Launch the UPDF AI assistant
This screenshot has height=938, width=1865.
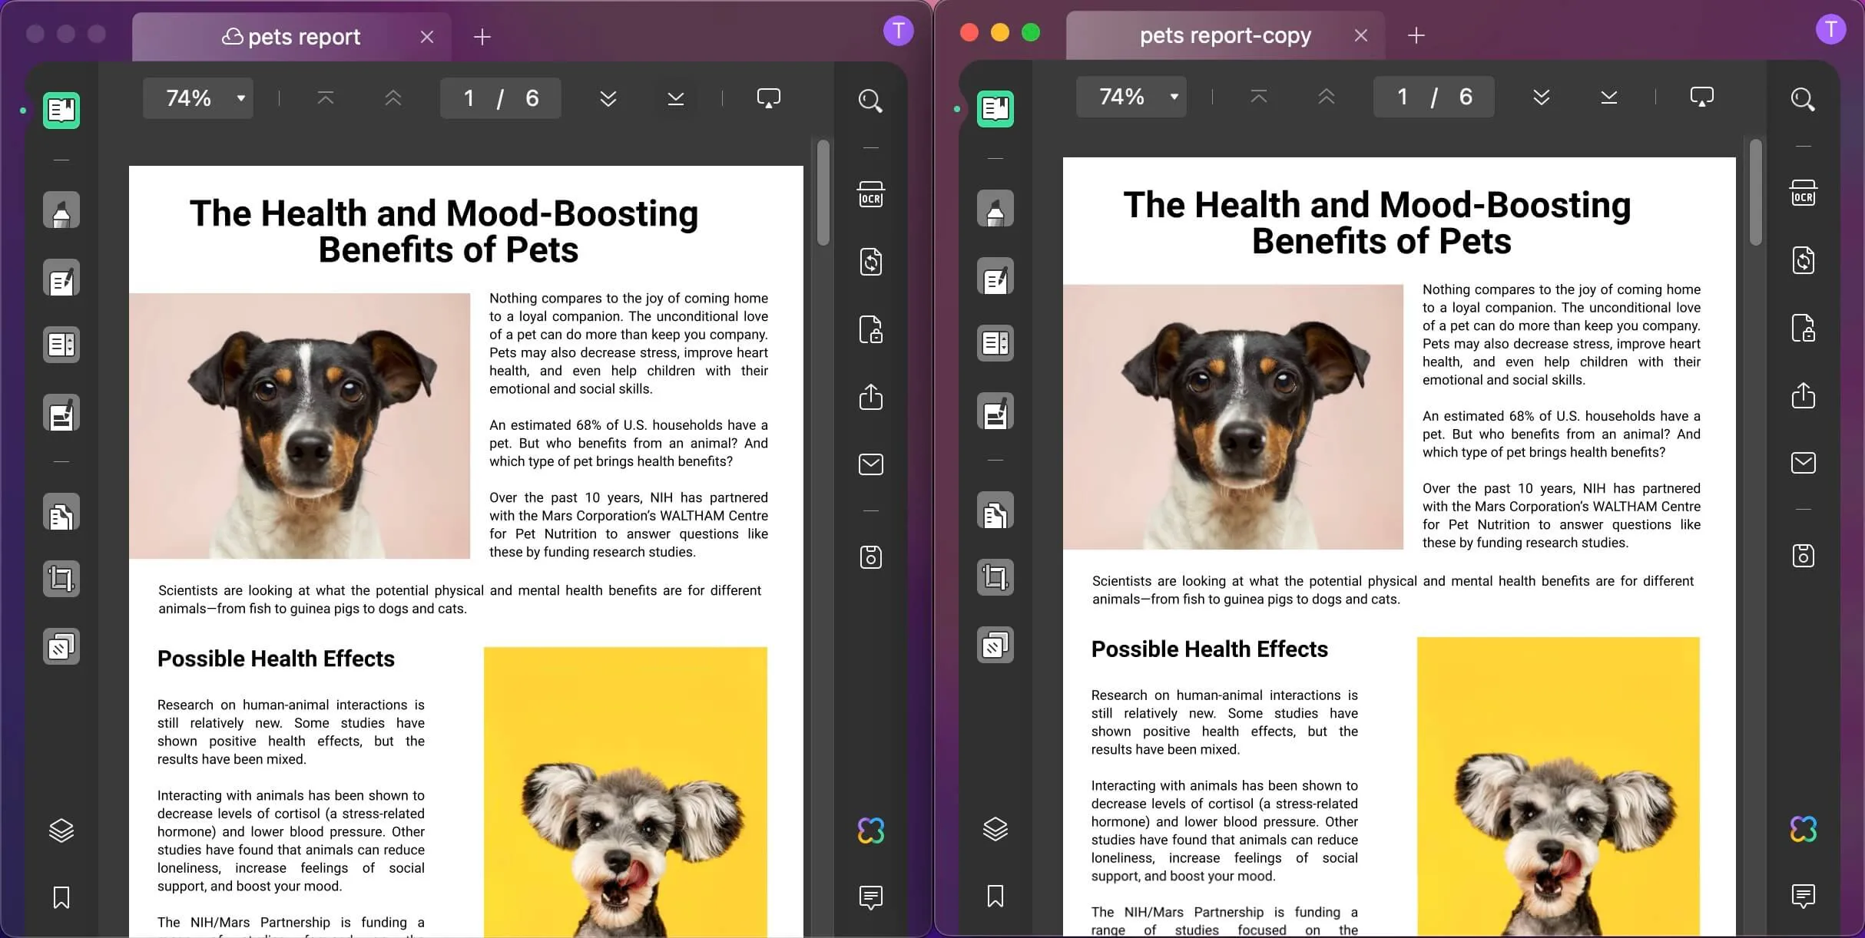[870, 830]
